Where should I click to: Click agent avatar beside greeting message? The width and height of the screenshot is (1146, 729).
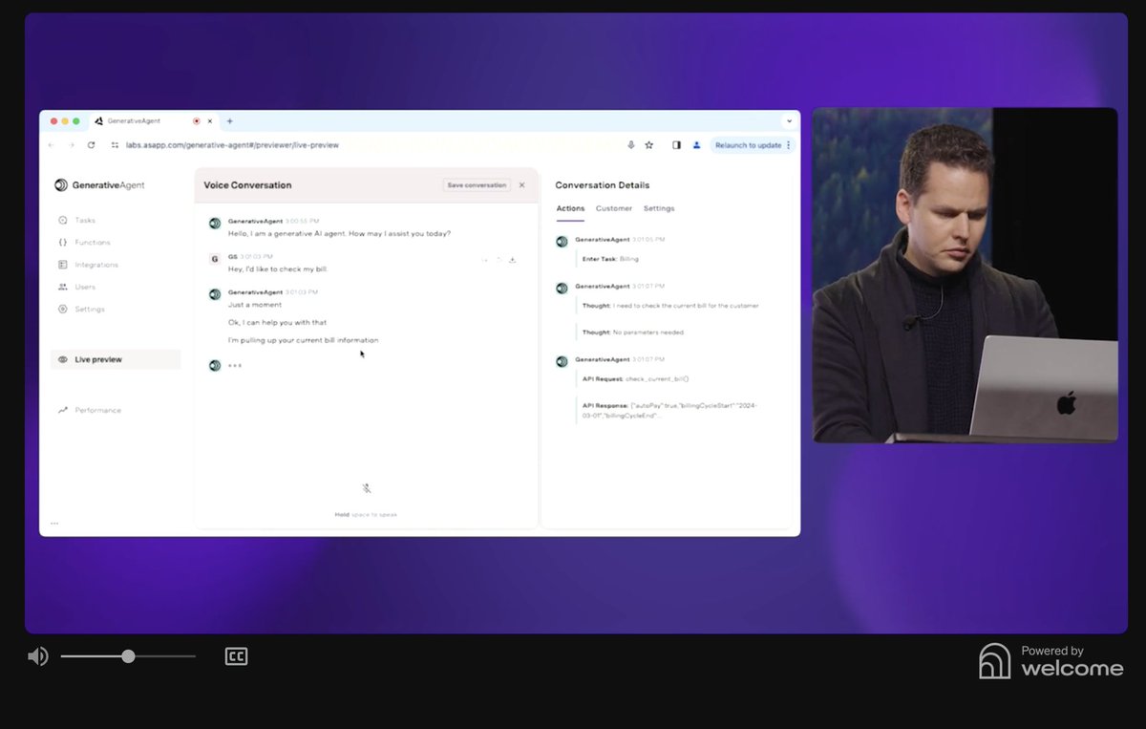pyautogui.click(x=215, y=223)
